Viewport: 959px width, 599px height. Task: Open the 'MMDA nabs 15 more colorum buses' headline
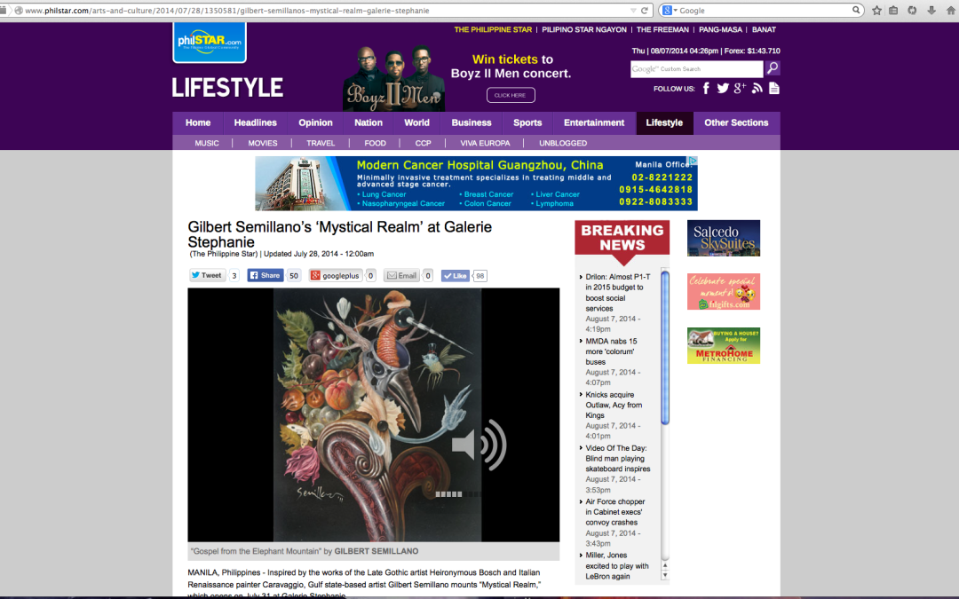[611, 351]
